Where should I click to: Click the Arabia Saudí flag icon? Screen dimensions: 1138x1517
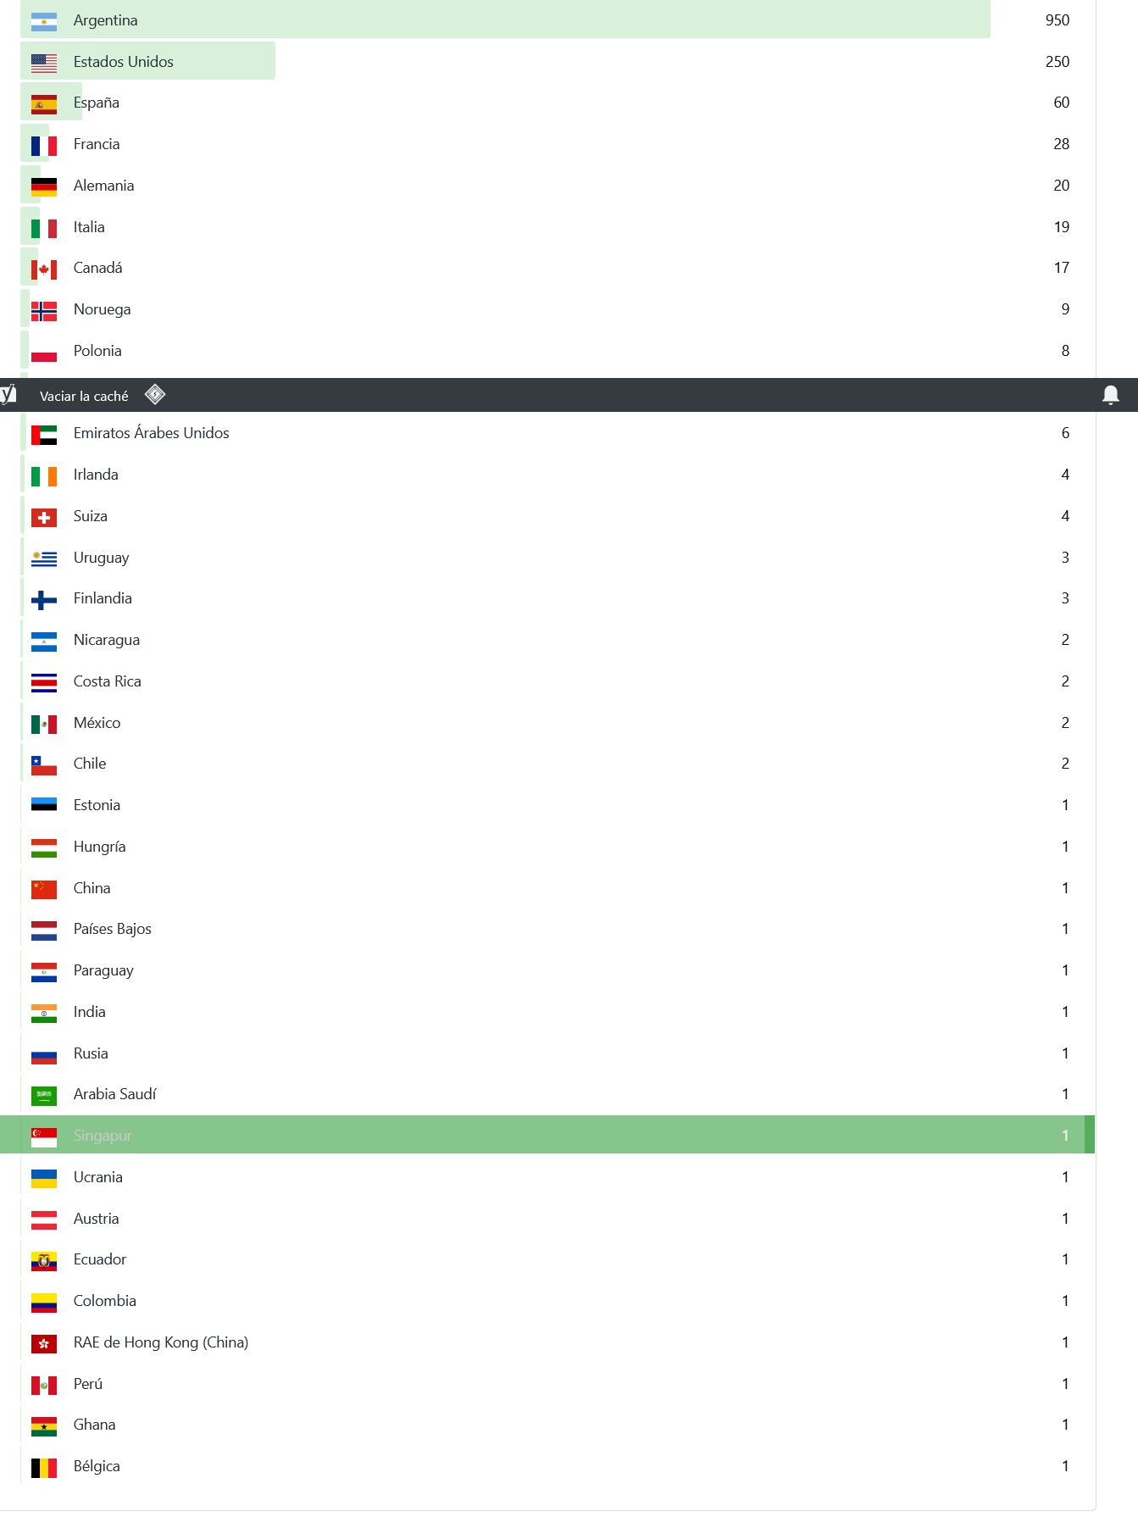pos(44,1095)
